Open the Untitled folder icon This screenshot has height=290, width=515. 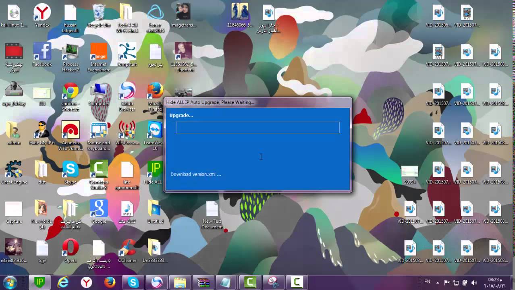click(155, 211)
